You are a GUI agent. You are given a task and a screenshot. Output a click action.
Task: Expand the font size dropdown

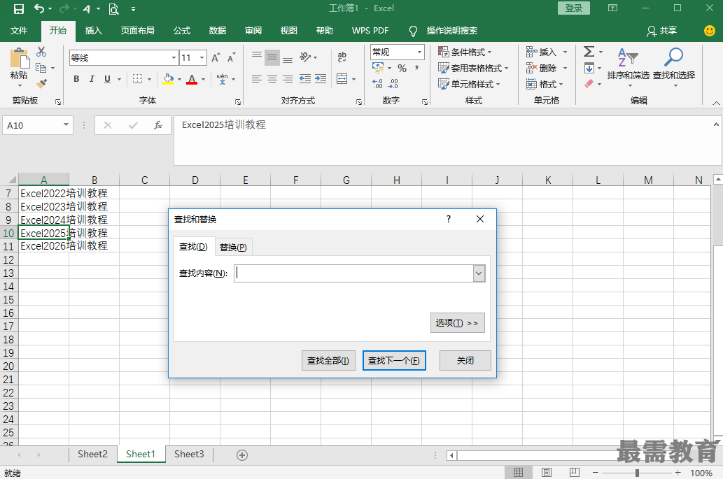tap(202, 57)
